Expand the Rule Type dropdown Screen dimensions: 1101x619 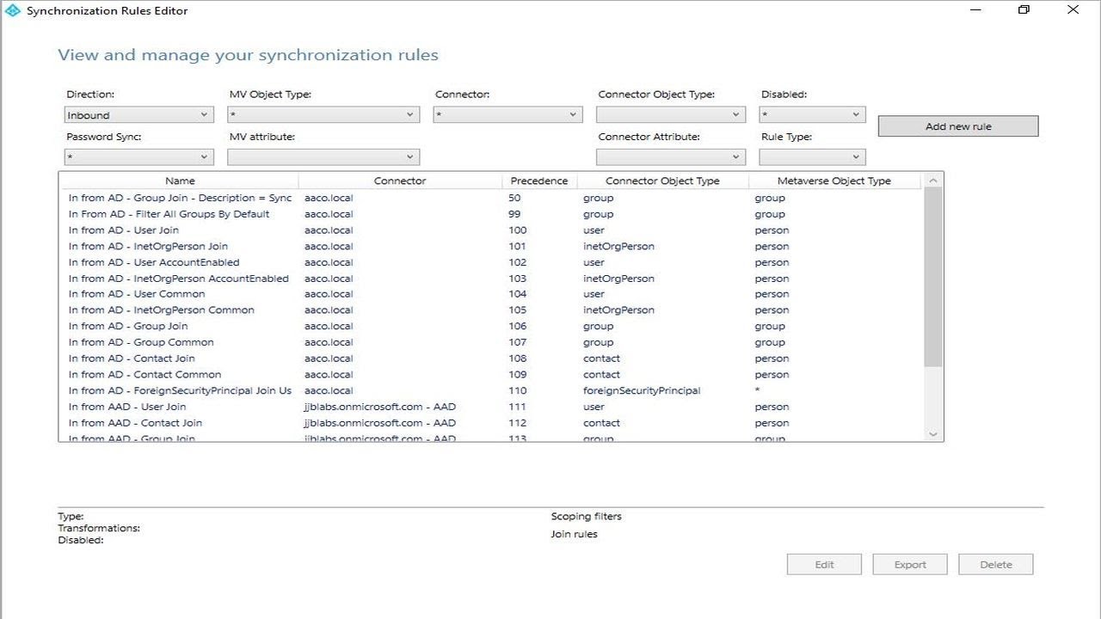[x=812, y=157]
